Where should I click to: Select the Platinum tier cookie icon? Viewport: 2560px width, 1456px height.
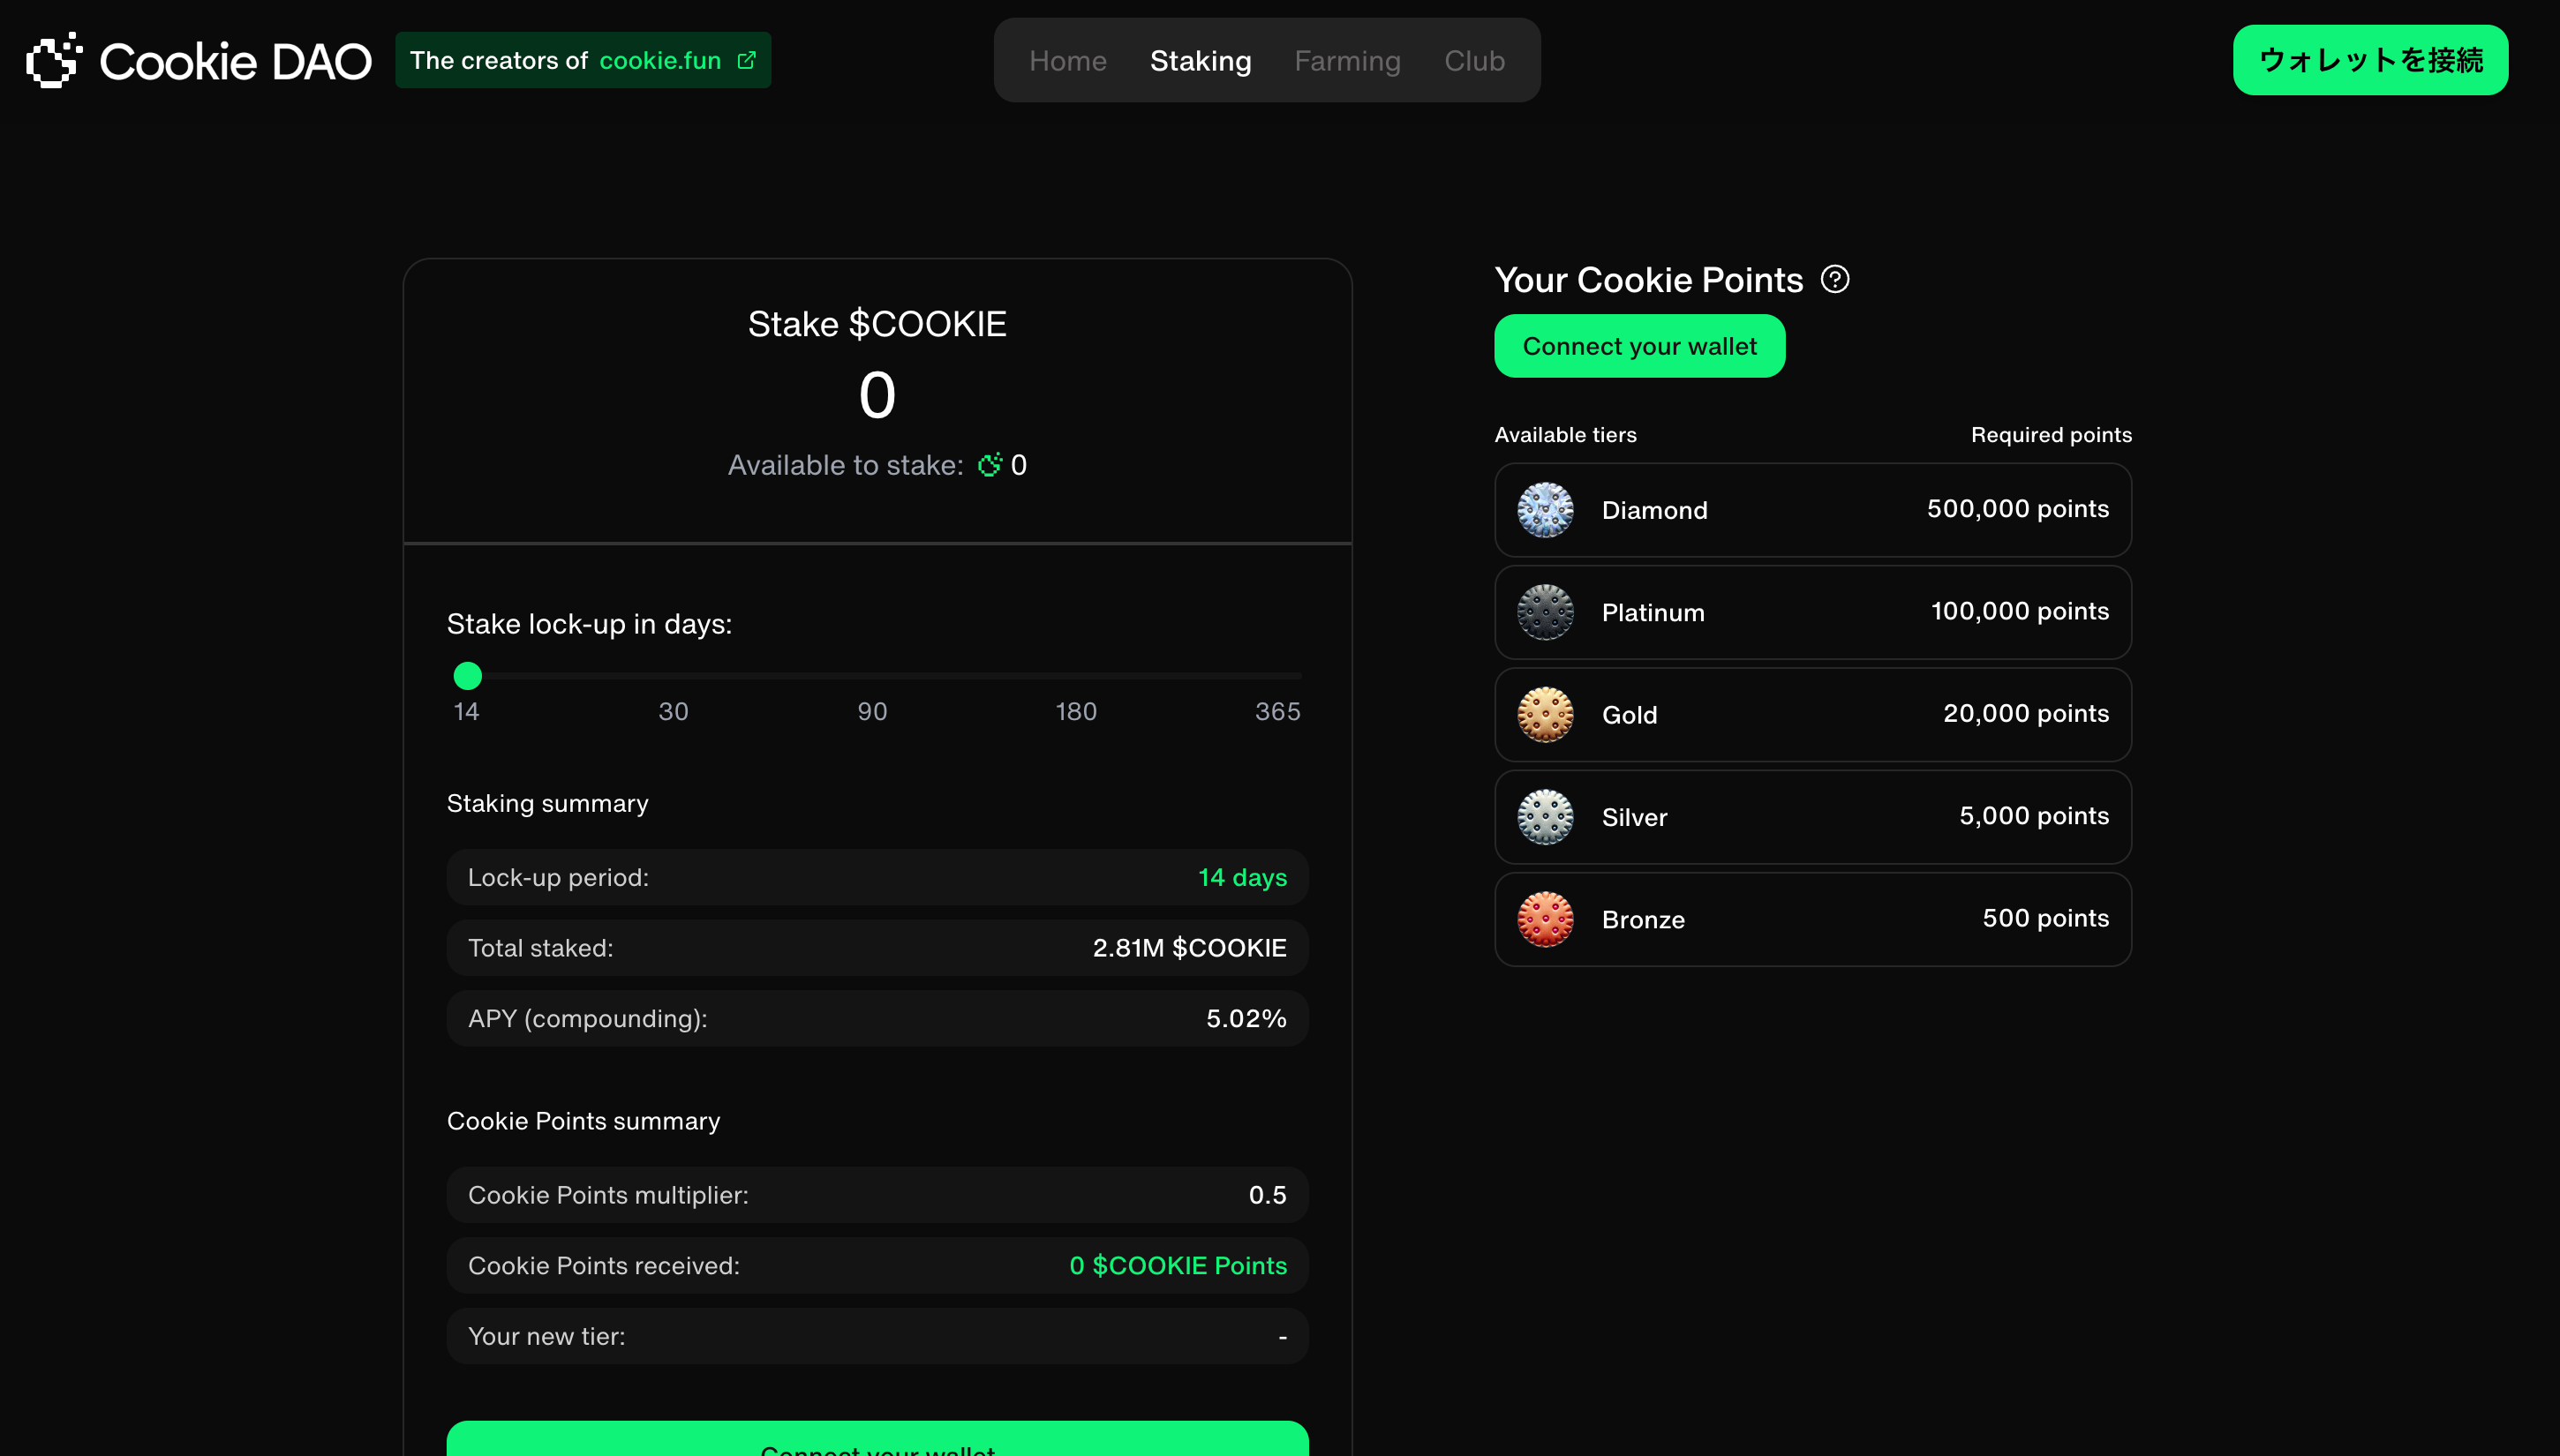(1544, 612)
